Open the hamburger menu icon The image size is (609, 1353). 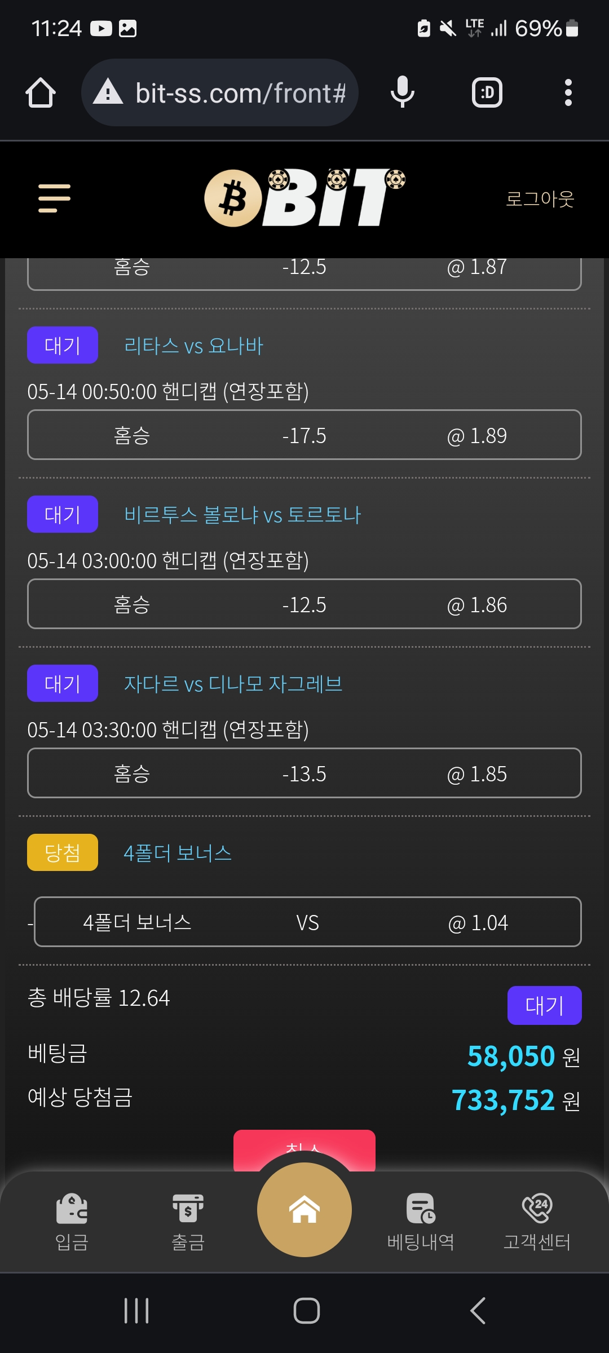click(54, 198)
